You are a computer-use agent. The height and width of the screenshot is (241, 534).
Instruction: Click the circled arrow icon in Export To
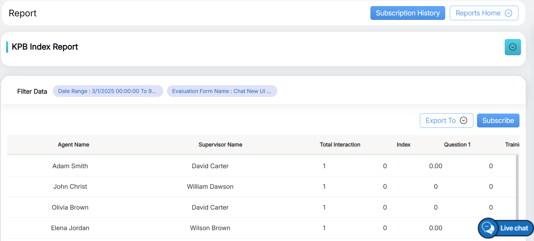click(x=463, y=120)
